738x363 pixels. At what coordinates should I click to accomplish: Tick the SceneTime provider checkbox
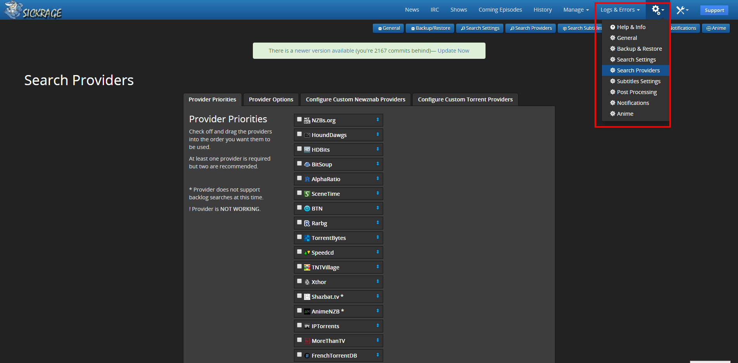299,193
